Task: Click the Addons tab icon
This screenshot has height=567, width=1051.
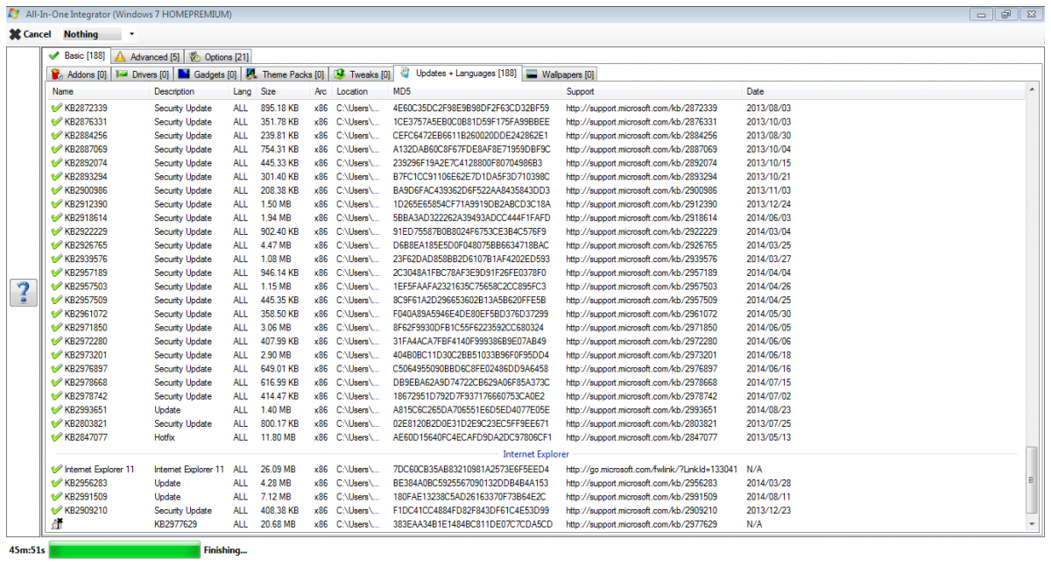Action: point(58,74)
